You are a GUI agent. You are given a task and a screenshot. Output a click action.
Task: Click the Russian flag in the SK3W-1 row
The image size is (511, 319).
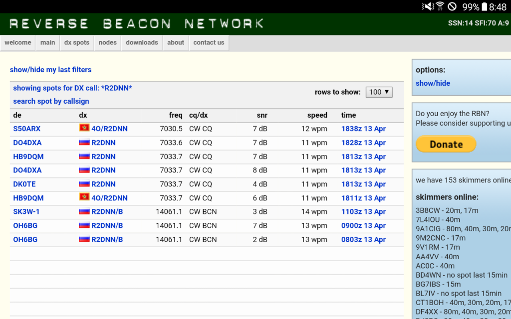[x=84, y=211]
